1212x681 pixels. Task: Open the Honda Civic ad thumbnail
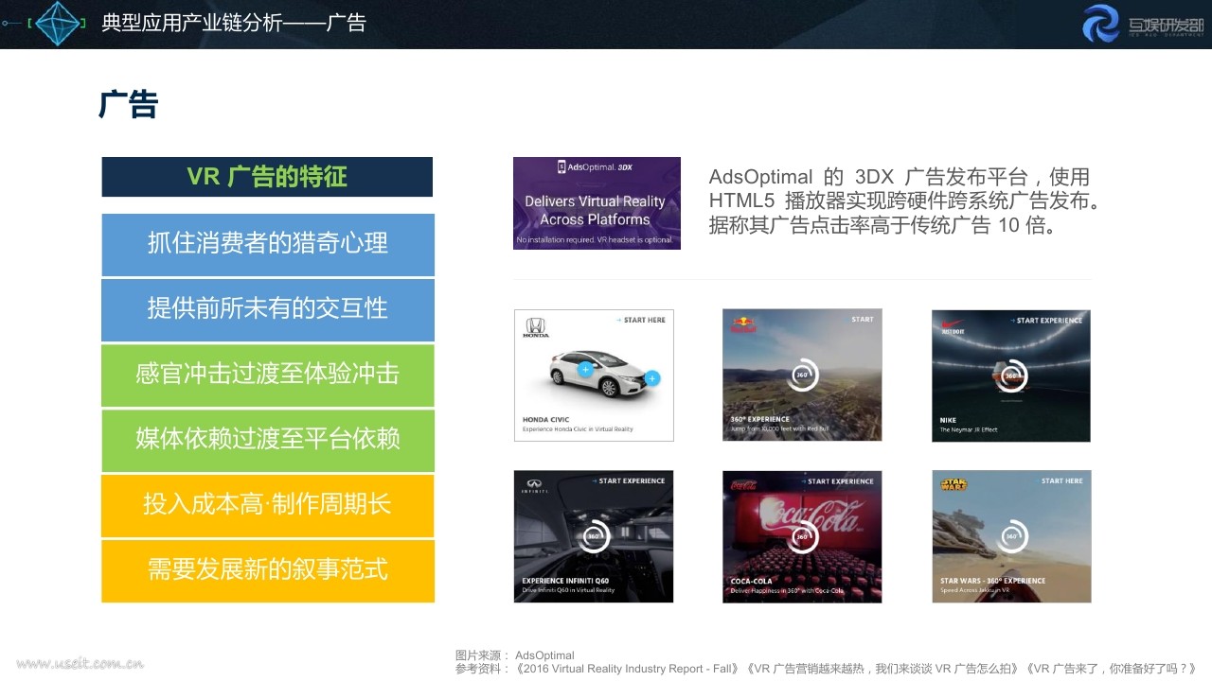point(594,375)
